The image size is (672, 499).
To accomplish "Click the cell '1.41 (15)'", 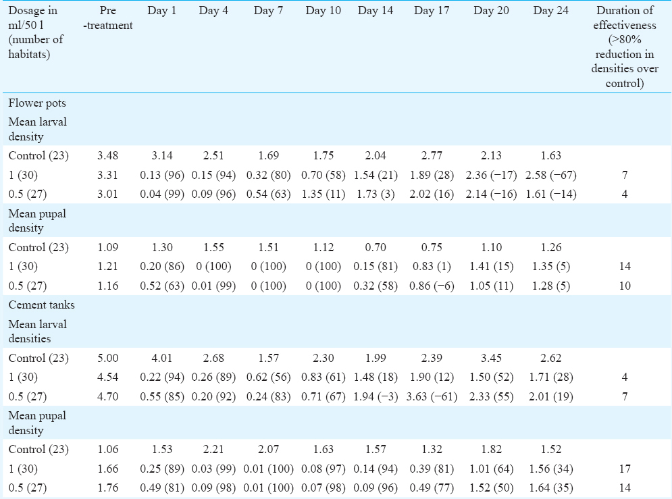I will [491, 267].
